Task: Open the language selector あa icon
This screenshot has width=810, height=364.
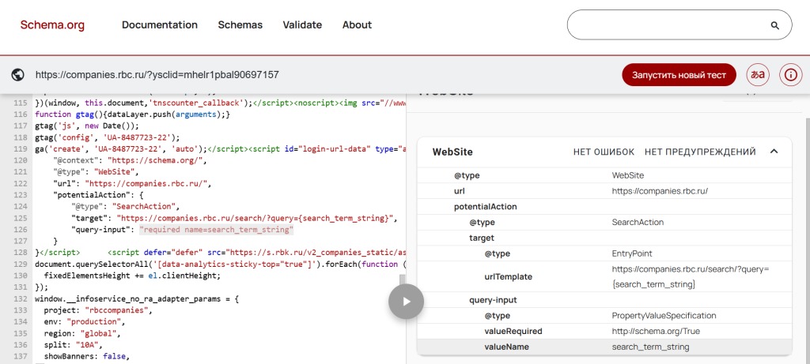Action: 758,75
